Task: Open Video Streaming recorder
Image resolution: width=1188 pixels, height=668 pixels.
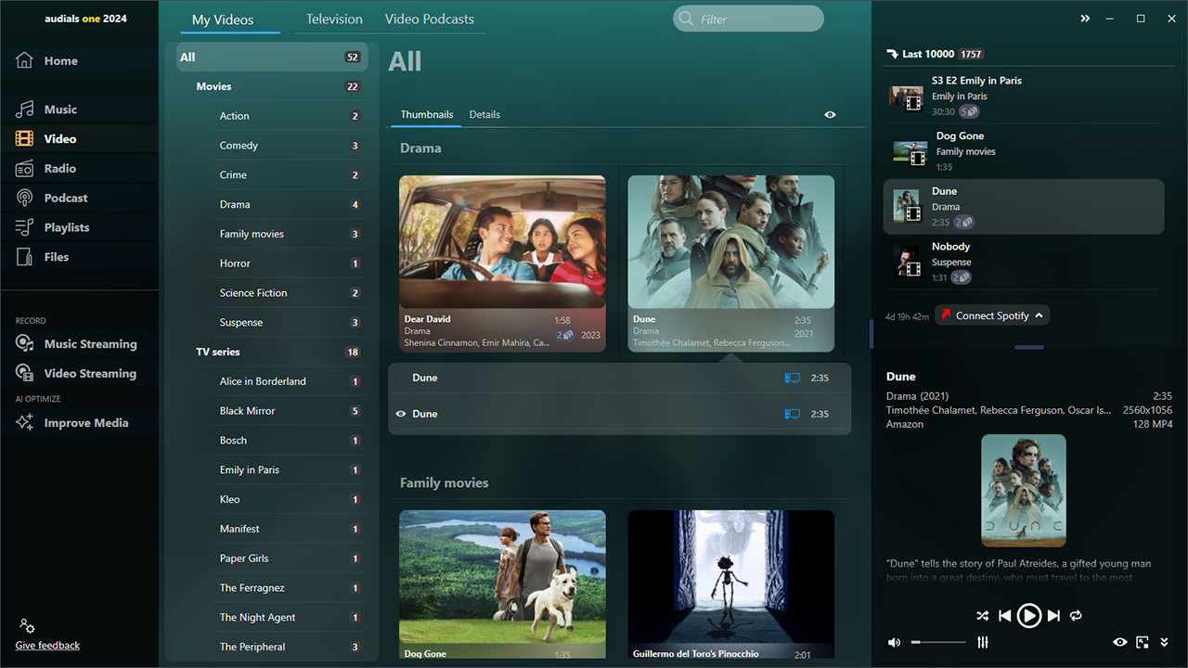Action: tap(89, 374)
